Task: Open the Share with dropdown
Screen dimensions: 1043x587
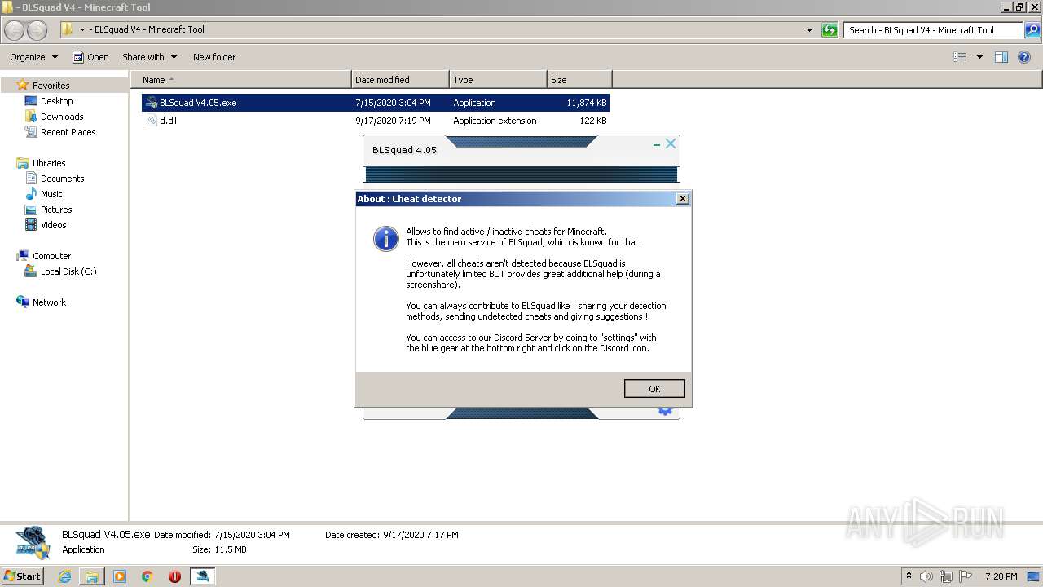Action: (x=149, y=57)
